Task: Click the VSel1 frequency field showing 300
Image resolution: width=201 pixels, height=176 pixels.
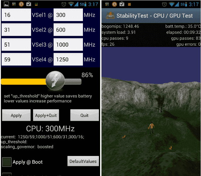Action: [x=68, y=15]
